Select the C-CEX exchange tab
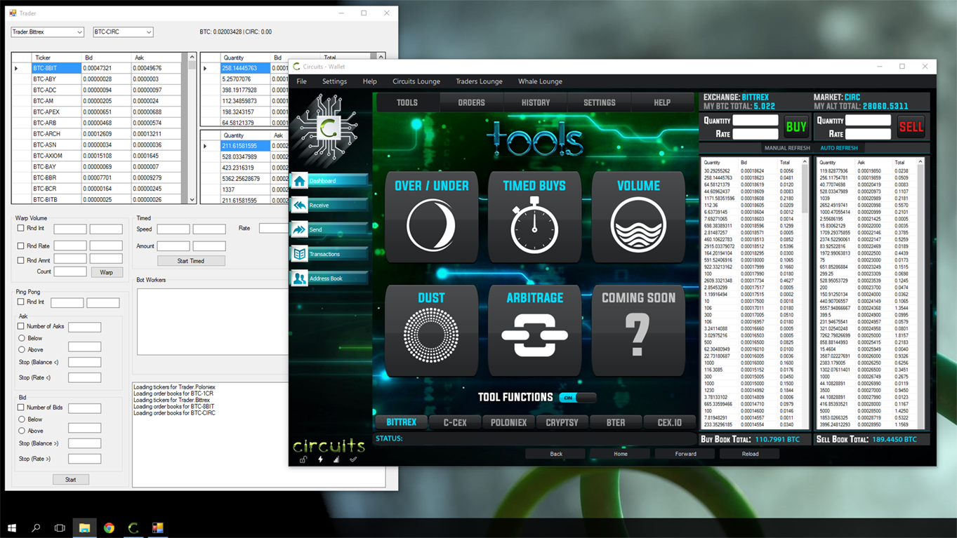Screen dimensions: 957x538 click(455, 422)
